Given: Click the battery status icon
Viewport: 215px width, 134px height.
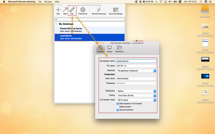Looking at the screenshot, I should pyautogui.click(x=175, y=2).
